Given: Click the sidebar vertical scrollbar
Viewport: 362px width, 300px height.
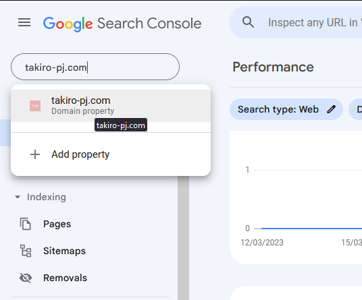Looking at the screenshot, I should pos(183,238).
